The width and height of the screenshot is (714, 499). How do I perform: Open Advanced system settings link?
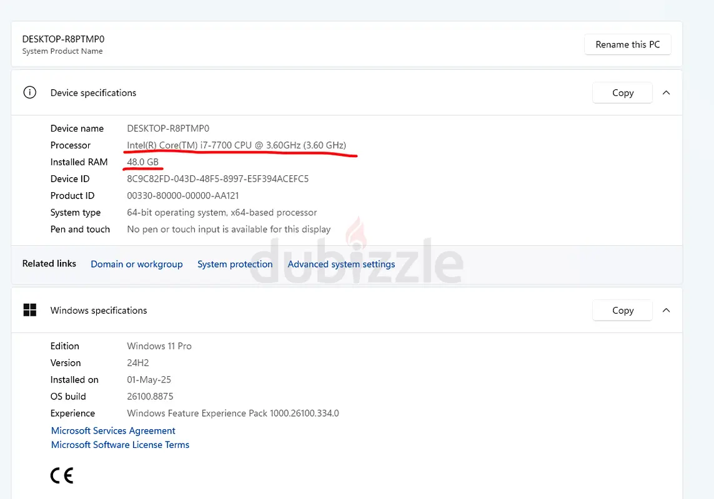click(341, 264)
